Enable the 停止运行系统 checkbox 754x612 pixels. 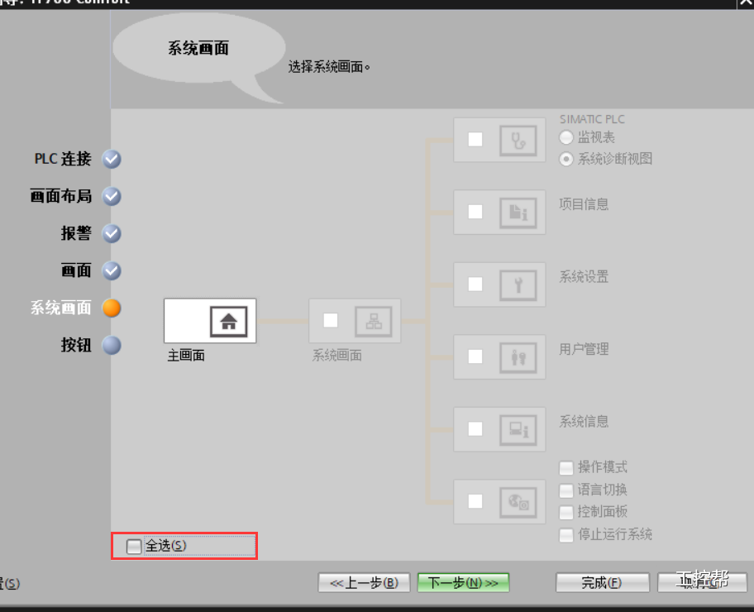coord(566,535)
